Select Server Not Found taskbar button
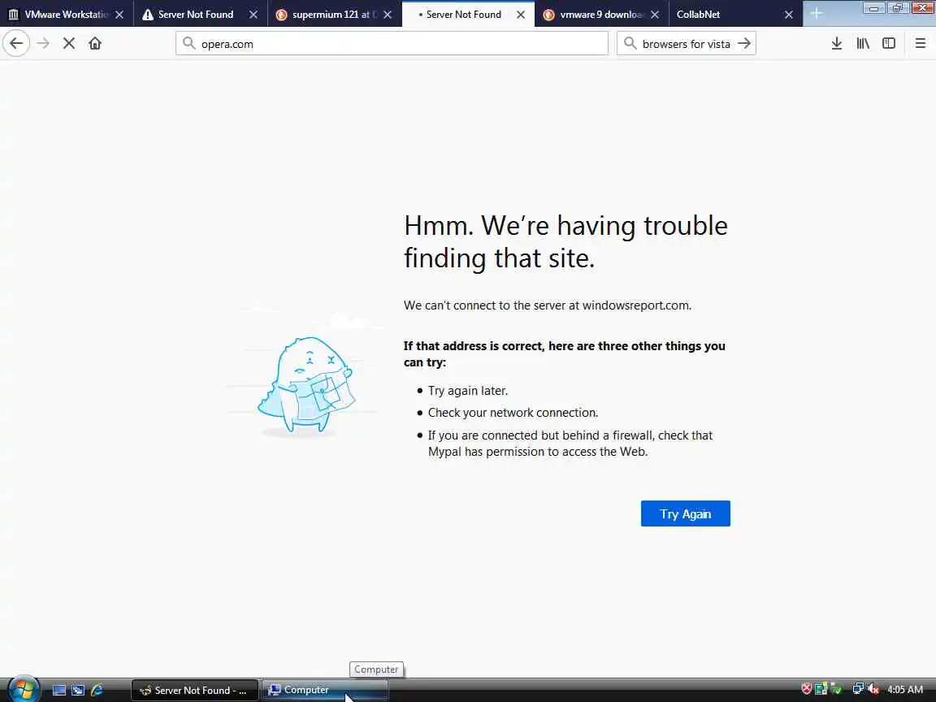The width and height of the screenshot is (936, 702). (195, 690)
